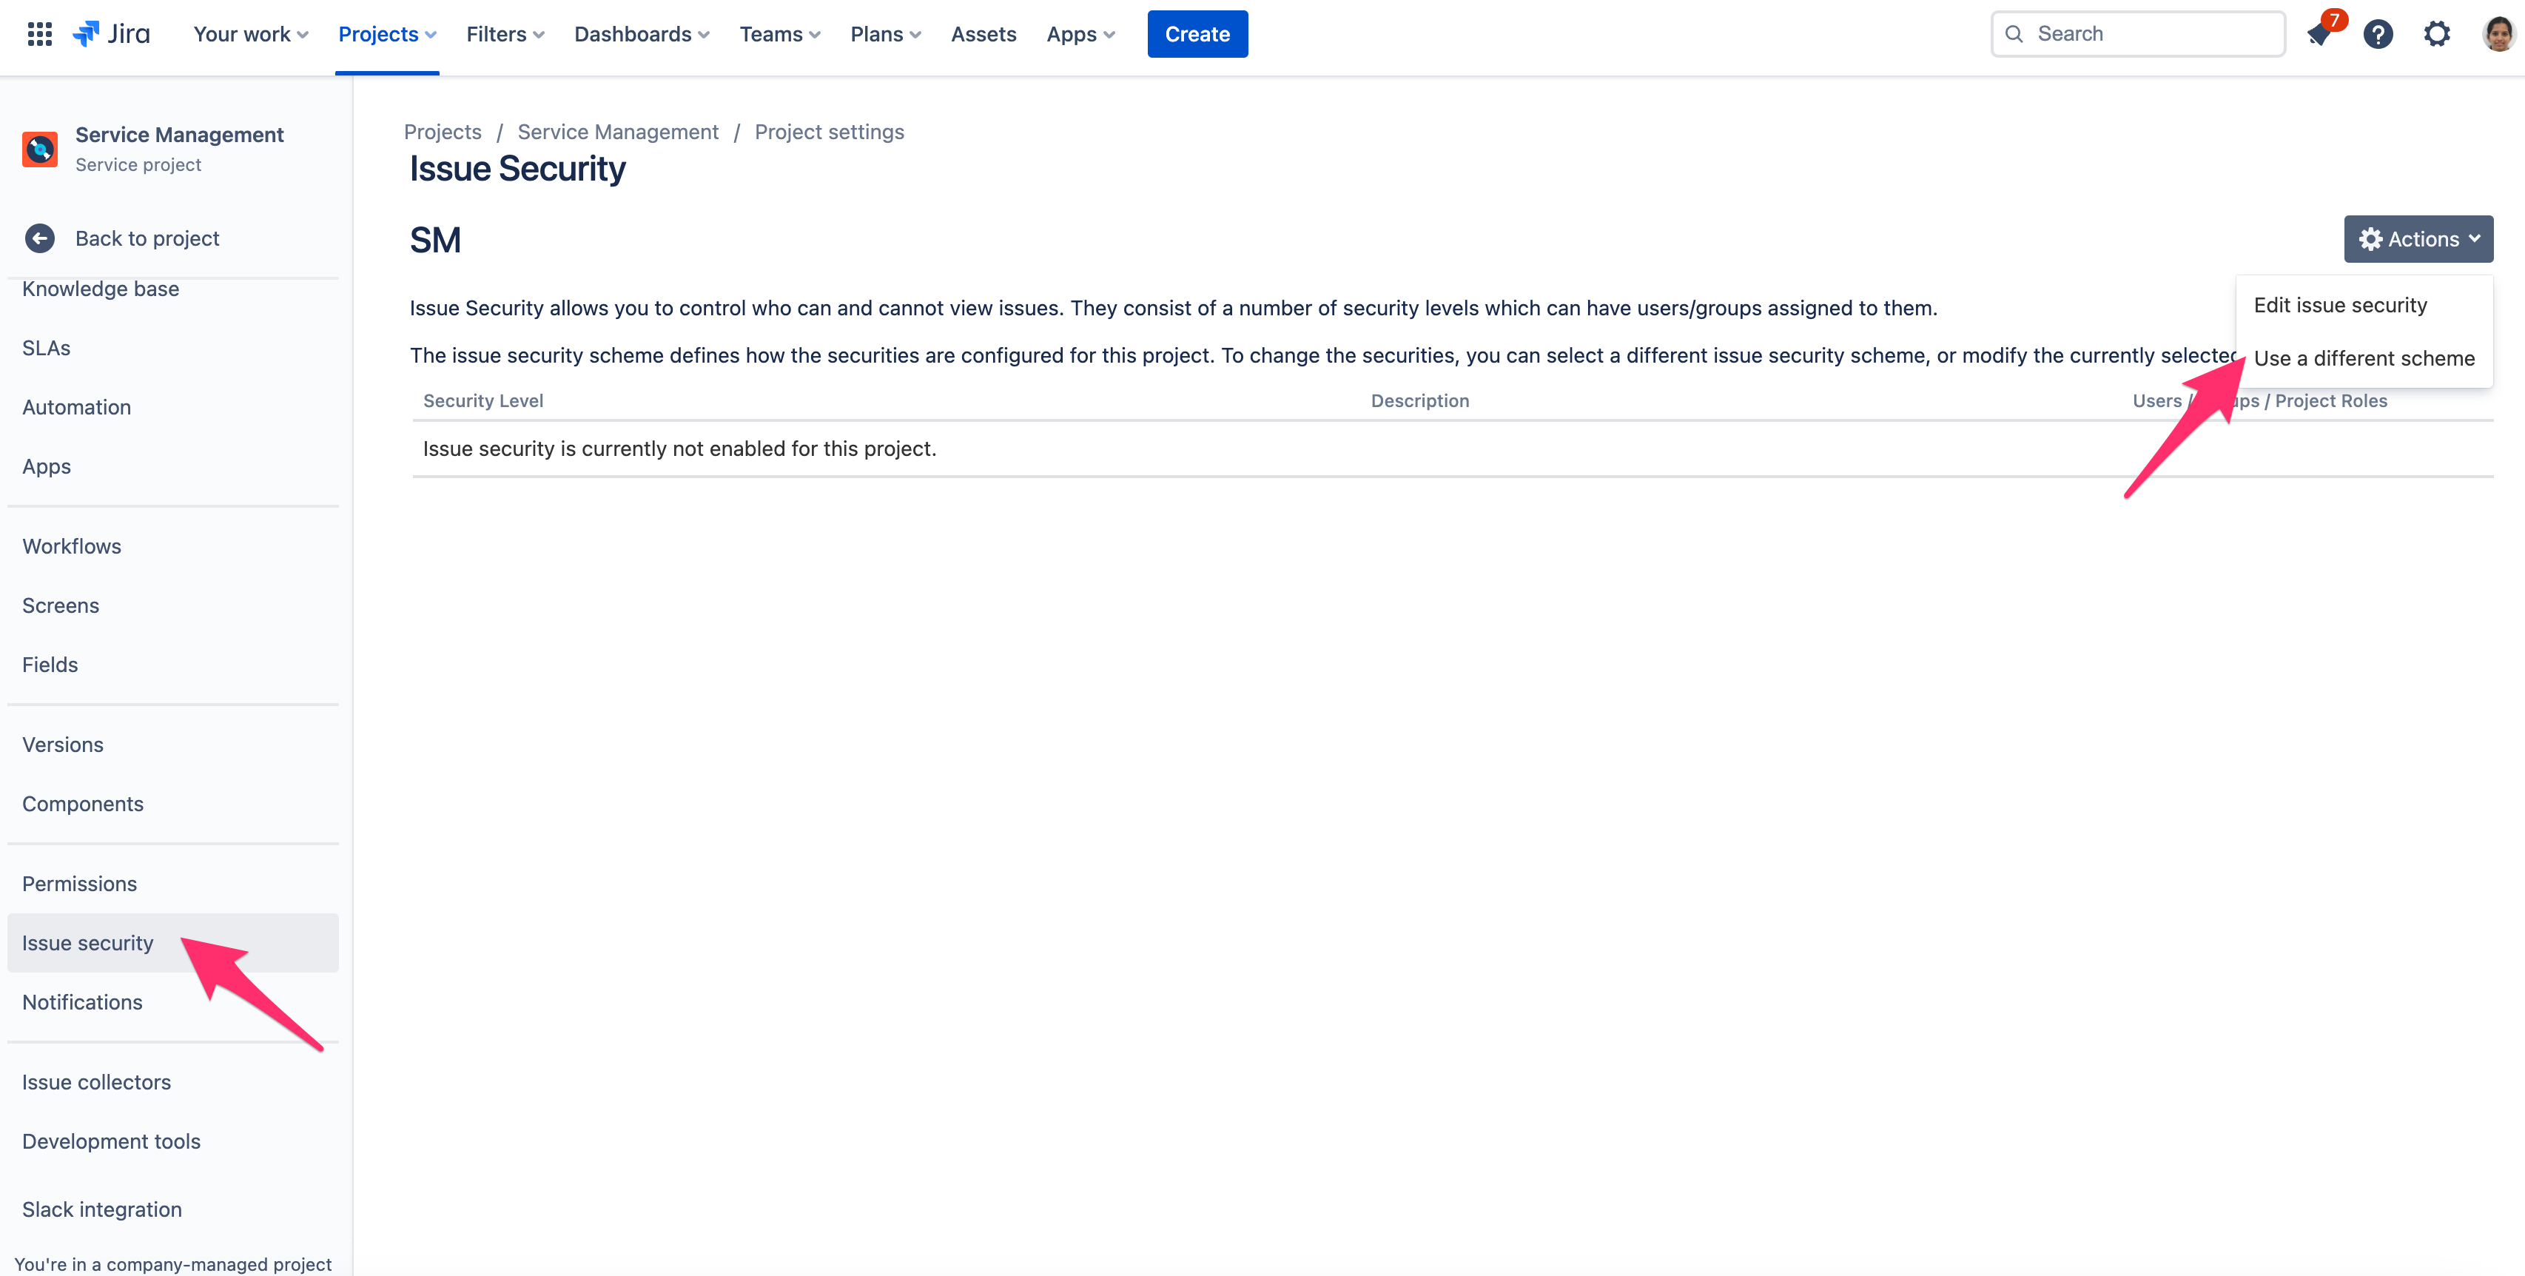Open the Actions dropdown button

click(2418, 239)
